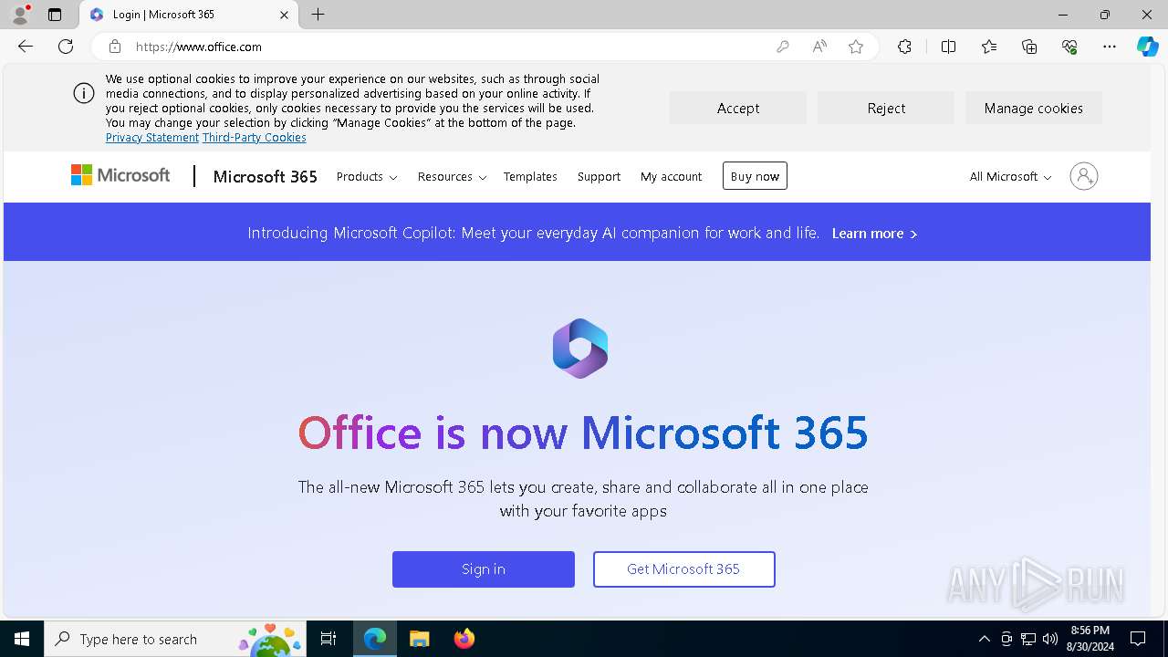Screen dimensions: 1168x657
Task: Click the Microsoft logo
Action: (x=120, y=175)
